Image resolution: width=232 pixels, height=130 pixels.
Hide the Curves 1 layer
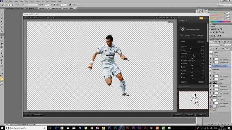(x=211, y=79)
